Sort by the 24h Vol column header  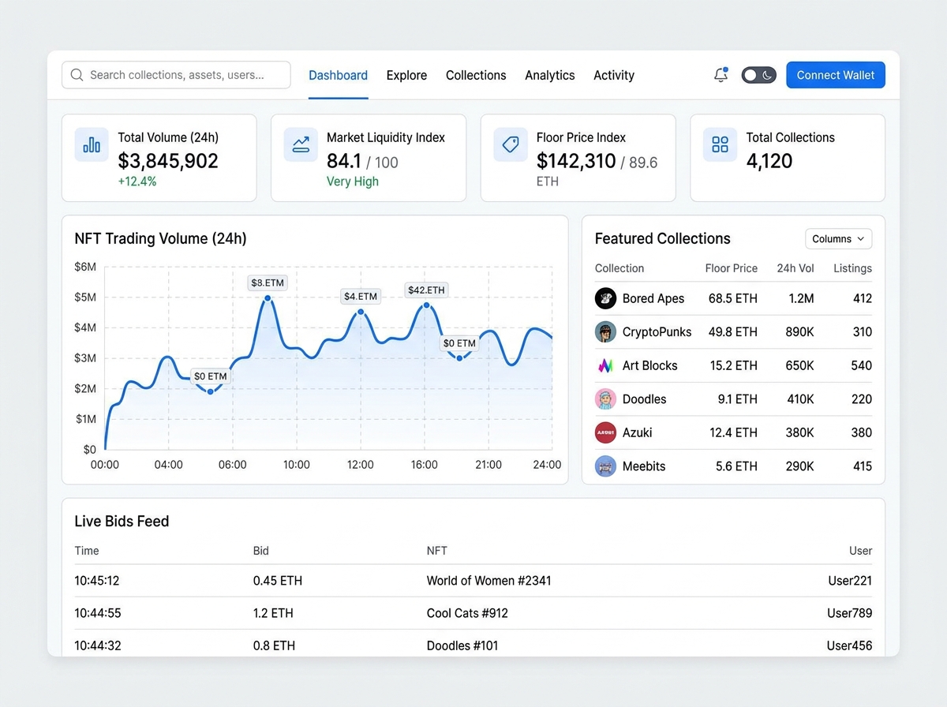795,268
